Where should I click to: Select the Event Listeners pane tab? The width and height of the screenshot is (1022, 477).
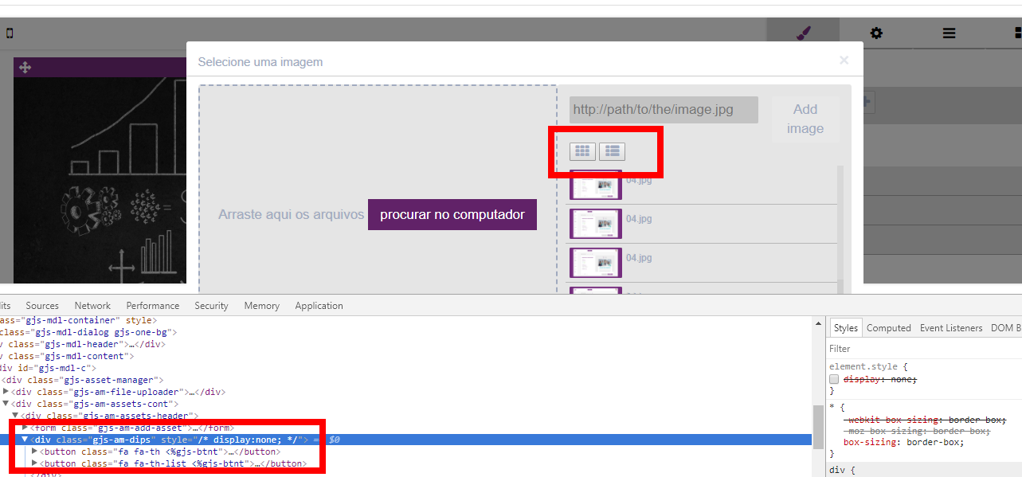(x=951, y=328)
